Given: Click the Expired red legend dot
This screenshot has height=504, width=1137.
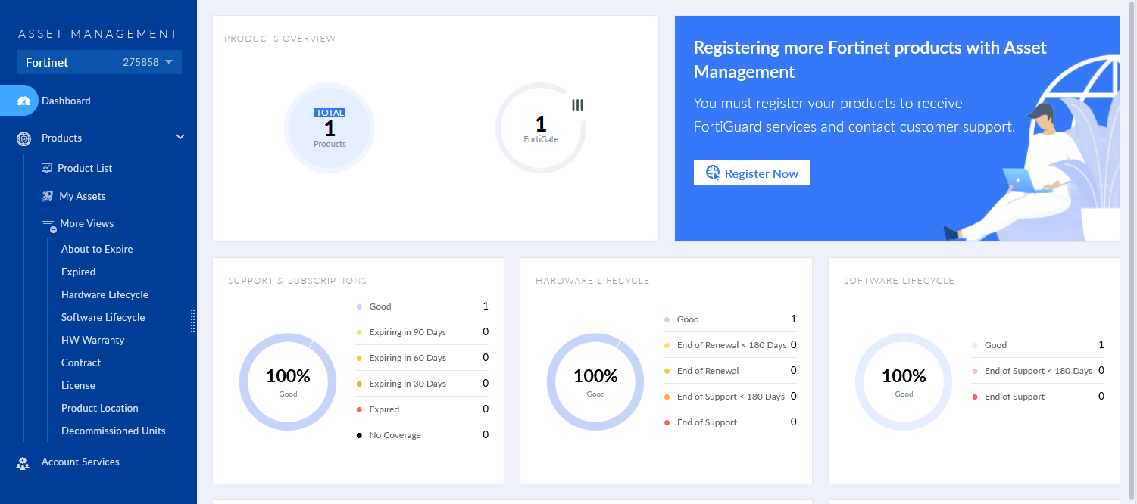Looking at the screenshot, I should (359, 409).
